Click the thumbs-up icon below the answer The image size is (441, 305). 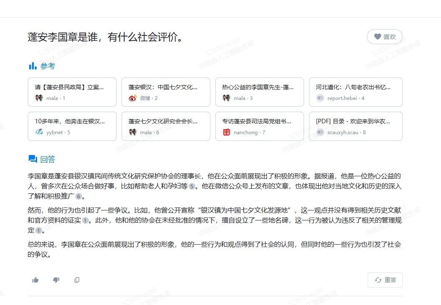click(x=35, y=280)
